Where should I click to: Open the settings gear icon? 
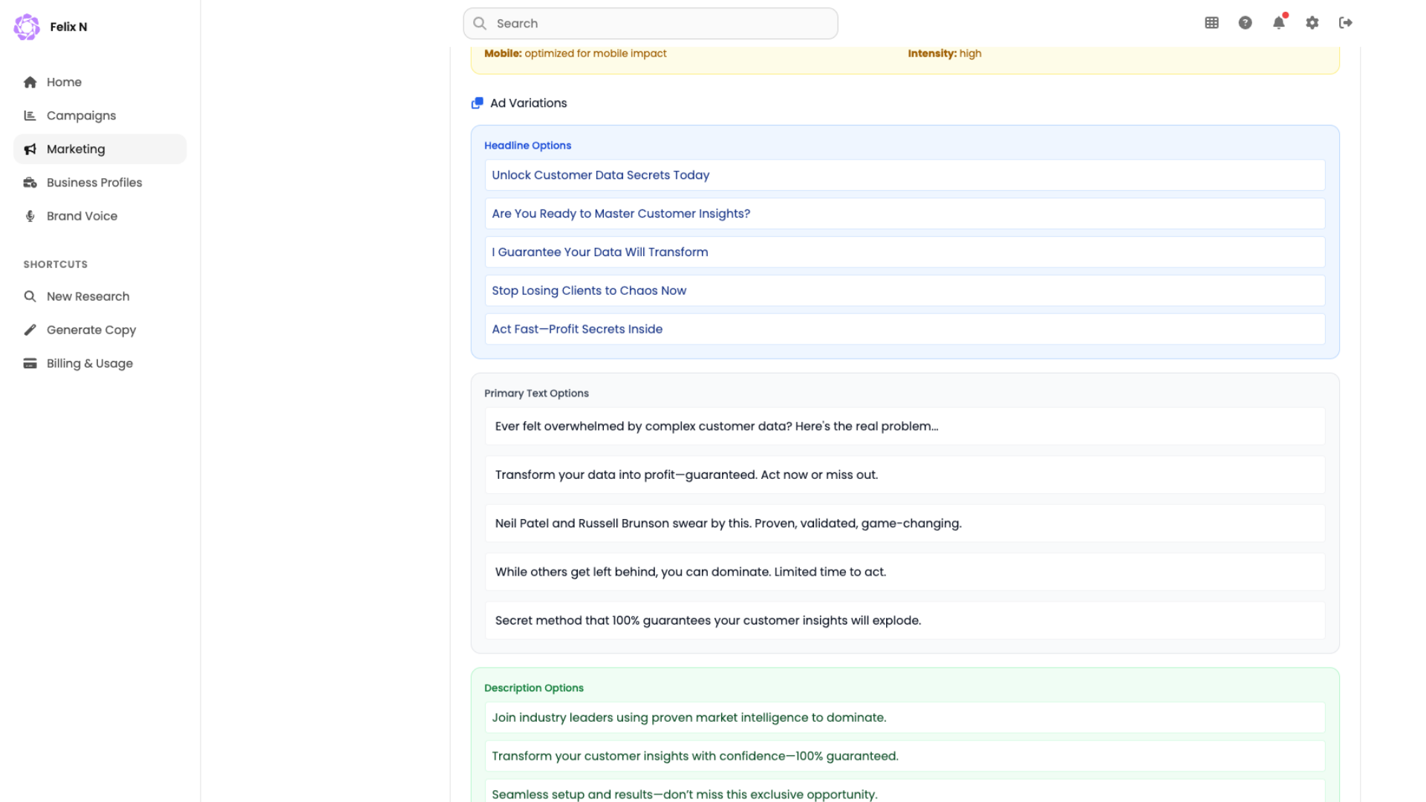(1312, 23)
